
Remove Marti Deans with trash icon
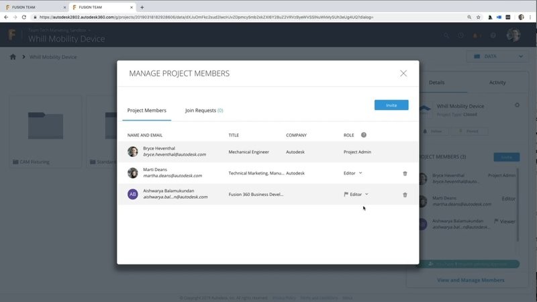405,173
